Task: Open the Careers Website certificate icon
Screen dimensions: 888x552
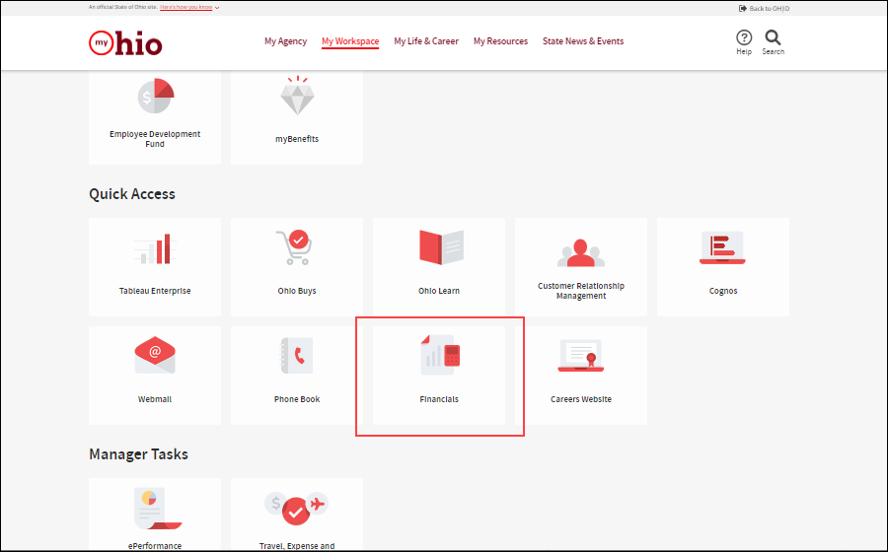Action: coord(580,356)
